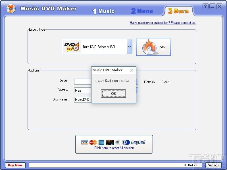
Task: Expand the Export Type dropdown arrow
Action: tap(129, 47)
